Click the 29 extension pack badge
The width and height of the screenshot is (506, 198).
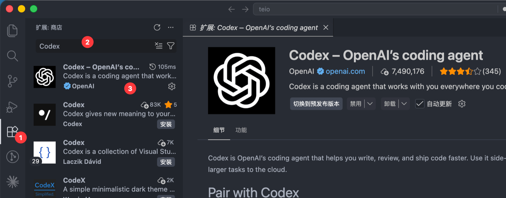coord(36,161)
